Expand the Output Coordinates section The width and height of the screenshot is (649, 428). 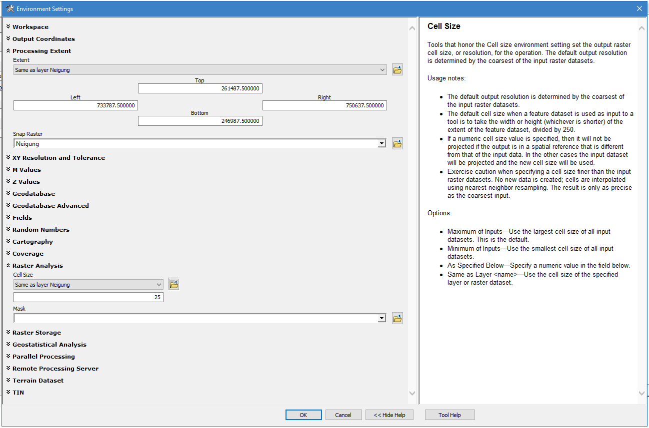pos(43,39)
